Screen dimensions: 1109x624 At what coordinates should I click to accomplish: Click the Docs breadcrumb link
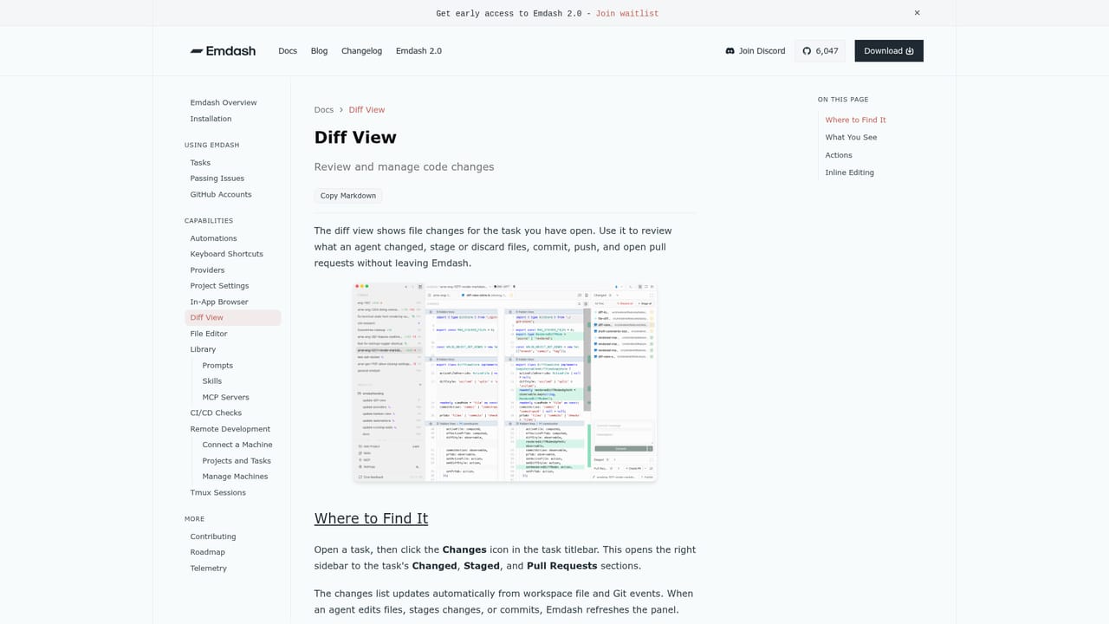[x=324, y=110]
